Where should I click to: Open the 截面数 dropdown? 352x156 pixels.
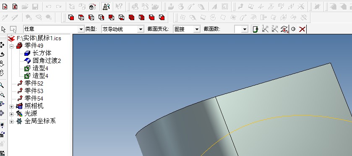click(245, 29)
